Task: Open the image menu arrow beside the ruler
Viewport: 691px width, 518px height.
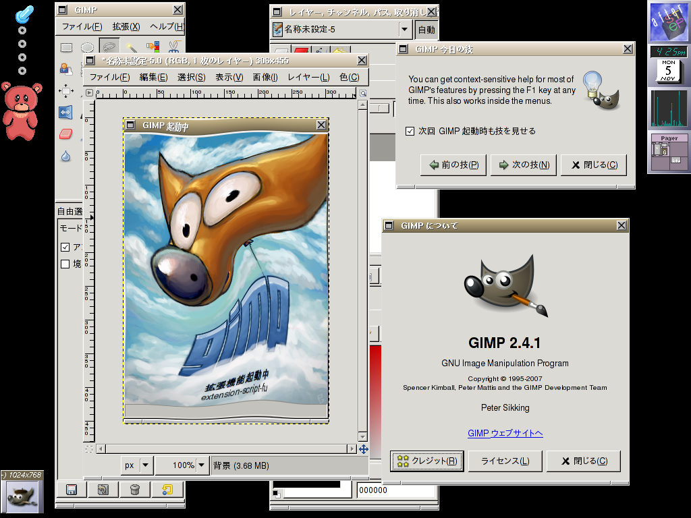Action: (x=90, y=93)
